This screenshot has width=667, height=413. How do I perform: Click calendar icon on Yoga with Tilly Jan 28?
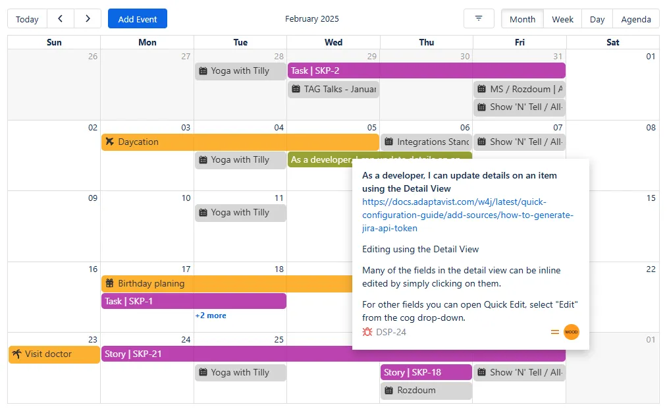(x=203, y=71)
